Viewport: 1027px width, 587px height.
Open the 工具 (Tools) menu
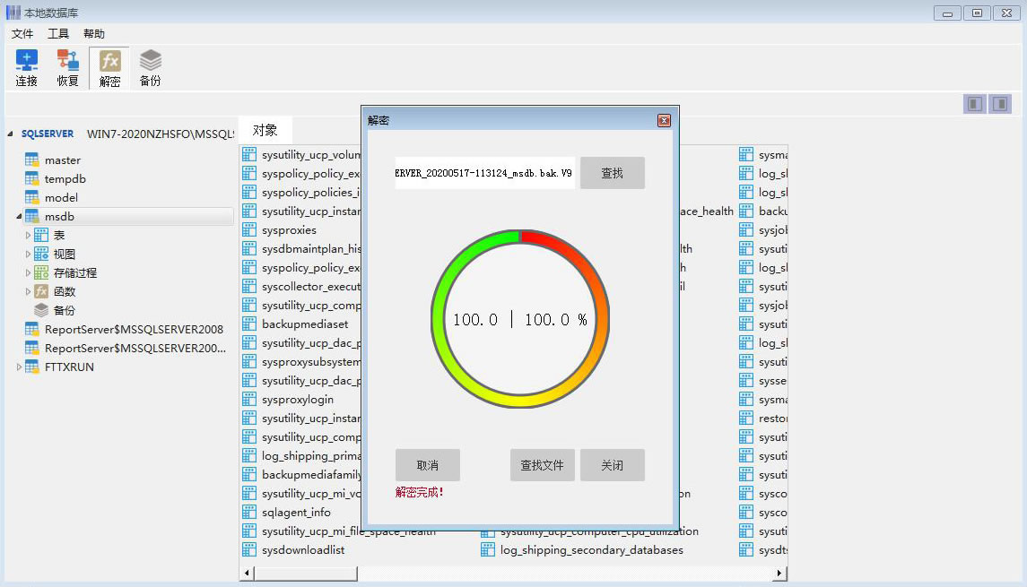(x=58, y=34)
